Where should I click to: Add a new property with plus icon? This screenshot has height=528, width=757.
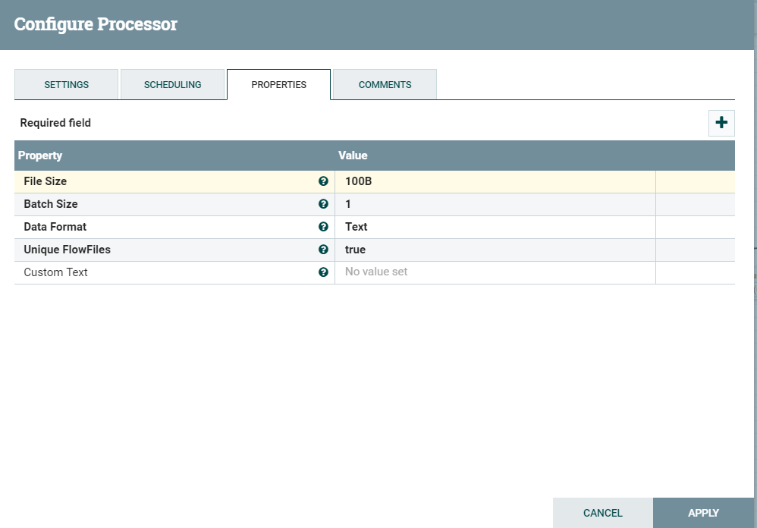(721, 123)
